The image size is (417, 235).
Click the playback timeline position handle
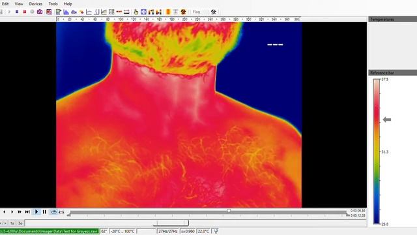point(229,211)
